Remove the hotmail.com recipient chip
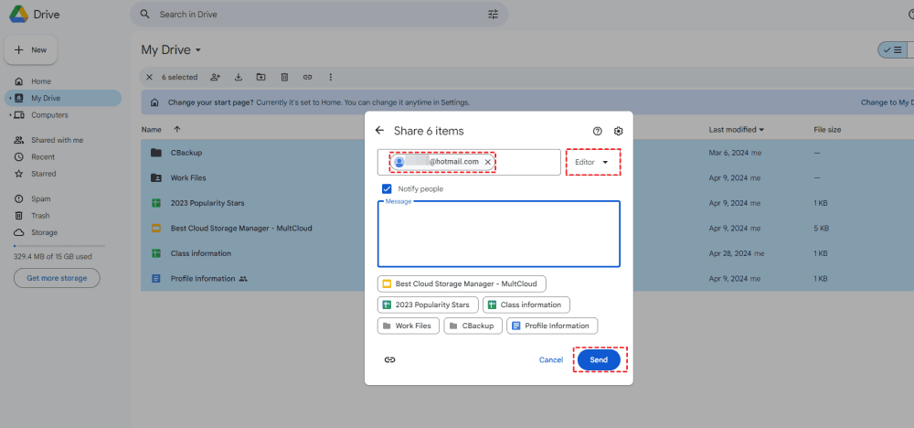 (x=488, y=162)
